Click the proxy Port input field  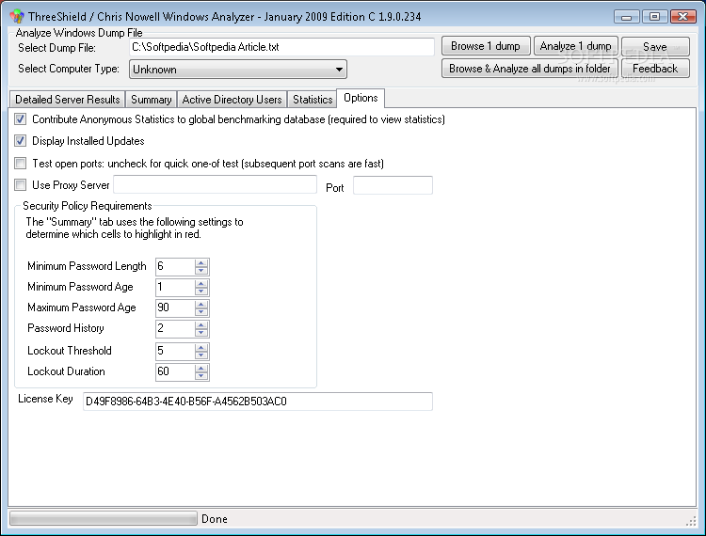pyautogui.click(x=393, y=185)
